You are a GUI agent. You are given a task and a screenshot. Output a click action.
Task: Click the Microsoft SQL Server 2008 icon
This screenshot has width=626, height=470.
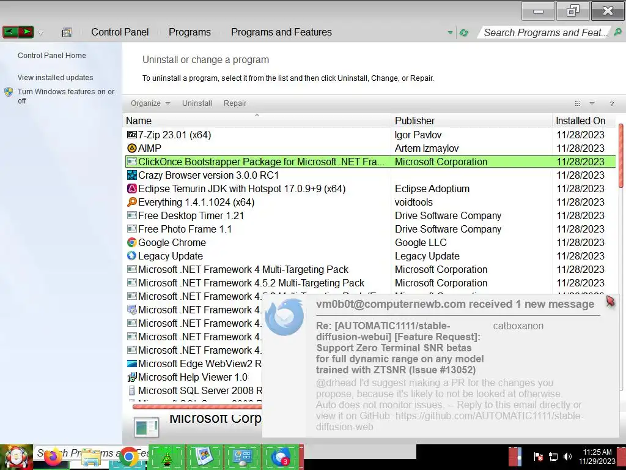(132, 390)
